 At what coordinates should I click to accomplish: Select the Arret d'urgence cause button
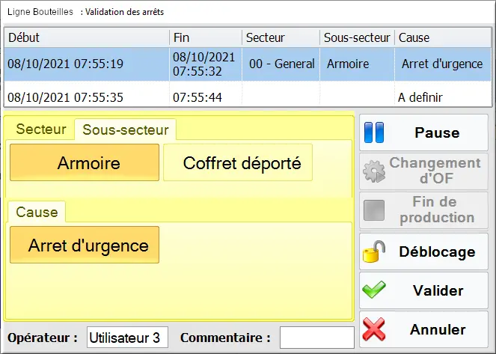click(85, 245)
